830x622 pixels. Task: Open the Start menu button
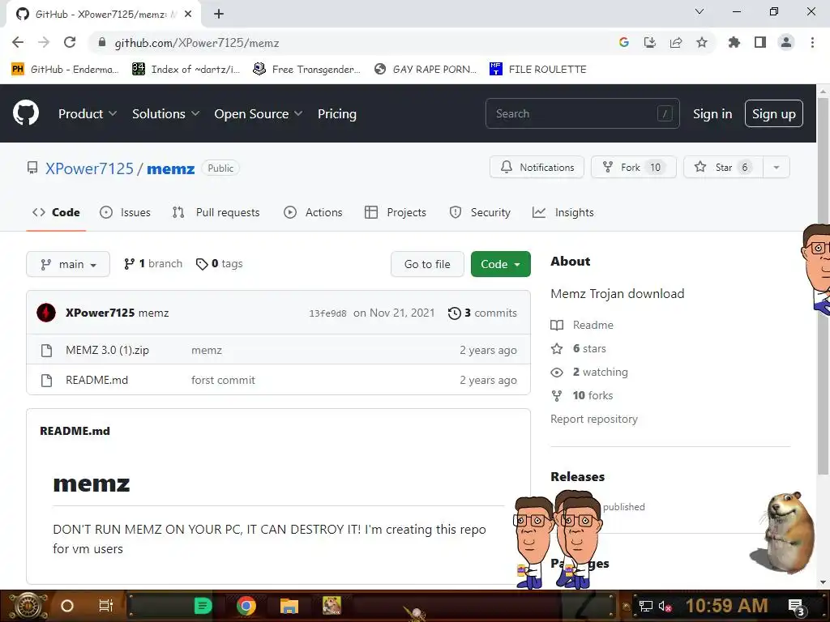(27, 606)
